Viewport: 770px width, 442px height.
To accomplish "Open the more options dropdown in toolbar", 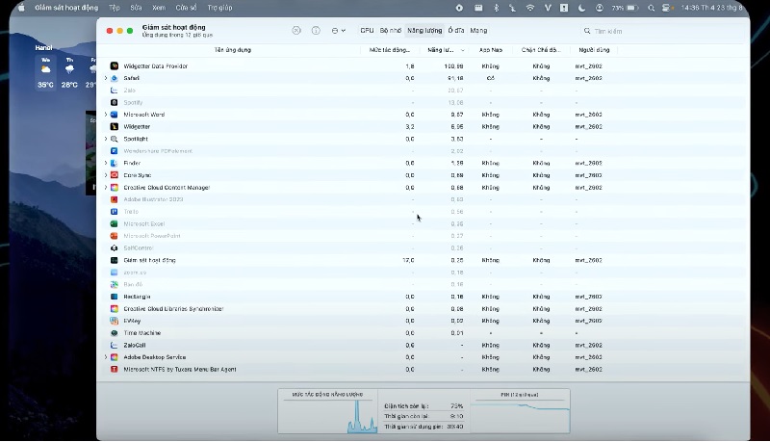I will (338, 31).
